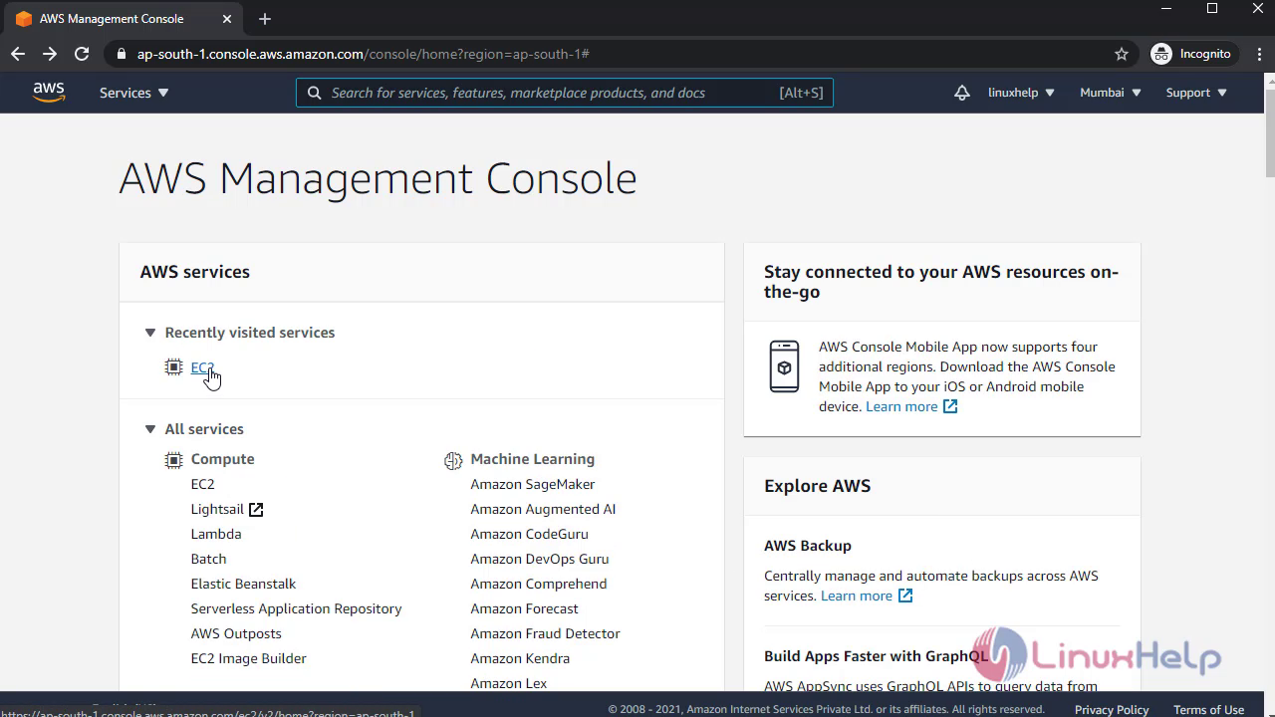Click Learn more about the mobile app
The height and width of the screenshot is (717, 1275).
[x=901, y=406]
